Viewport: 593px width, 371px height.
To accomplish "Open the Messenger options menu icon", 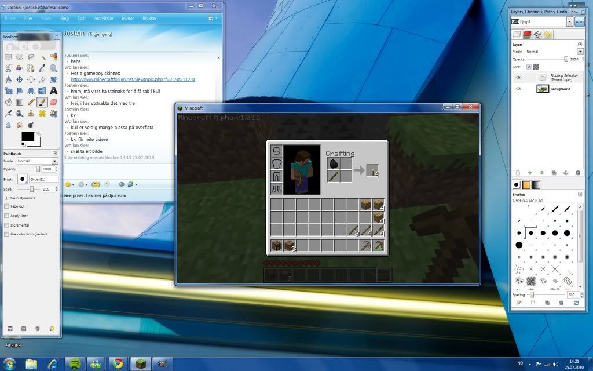I will (x=212, y=18).
